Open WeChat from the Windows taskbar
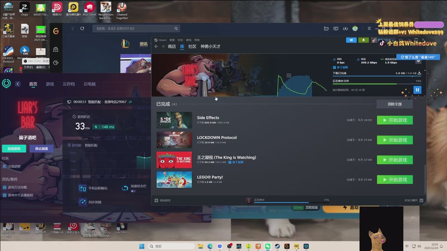Viewport: 447px width, 251px height. (268, 246)
